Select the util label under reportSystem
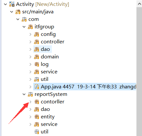Image resolution: width=142 pixels, height=136 pixels. 44,132
